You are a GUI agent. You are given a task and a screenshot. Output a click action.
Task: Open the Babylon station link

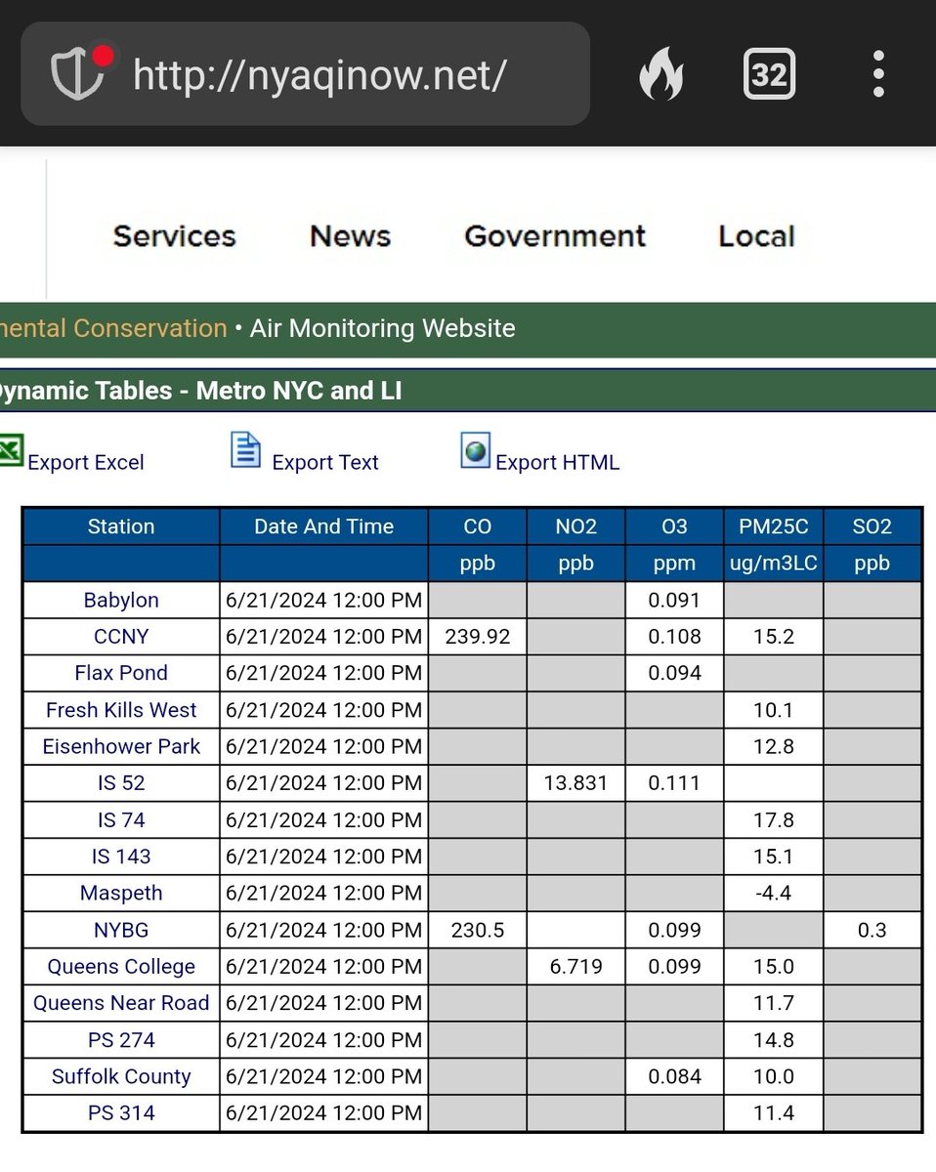(121, 601)
